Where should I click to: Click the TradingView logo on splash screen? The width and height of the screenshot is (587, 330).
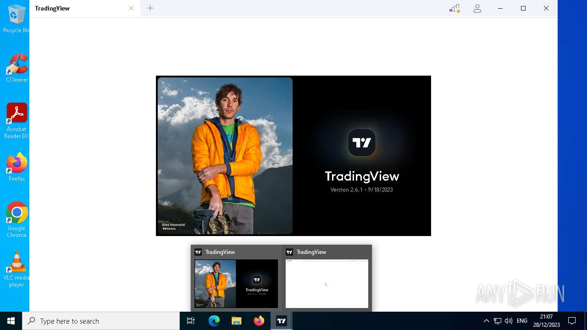click(x=362, y=143)
